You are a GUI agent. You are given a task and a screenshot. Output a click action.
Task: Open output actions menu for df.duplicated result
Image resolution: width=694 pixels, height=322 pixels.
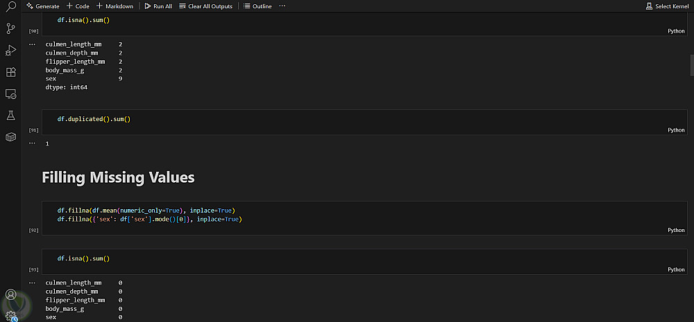coord(32,143)
